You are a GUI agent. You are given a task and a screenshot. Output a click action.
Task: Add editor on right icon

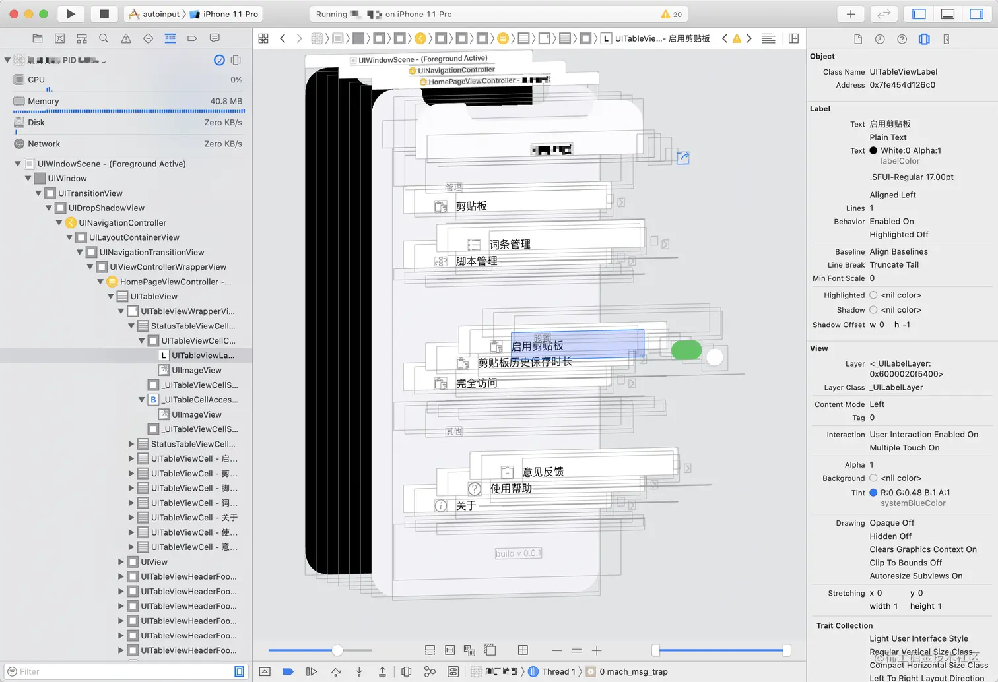(794, 38)
